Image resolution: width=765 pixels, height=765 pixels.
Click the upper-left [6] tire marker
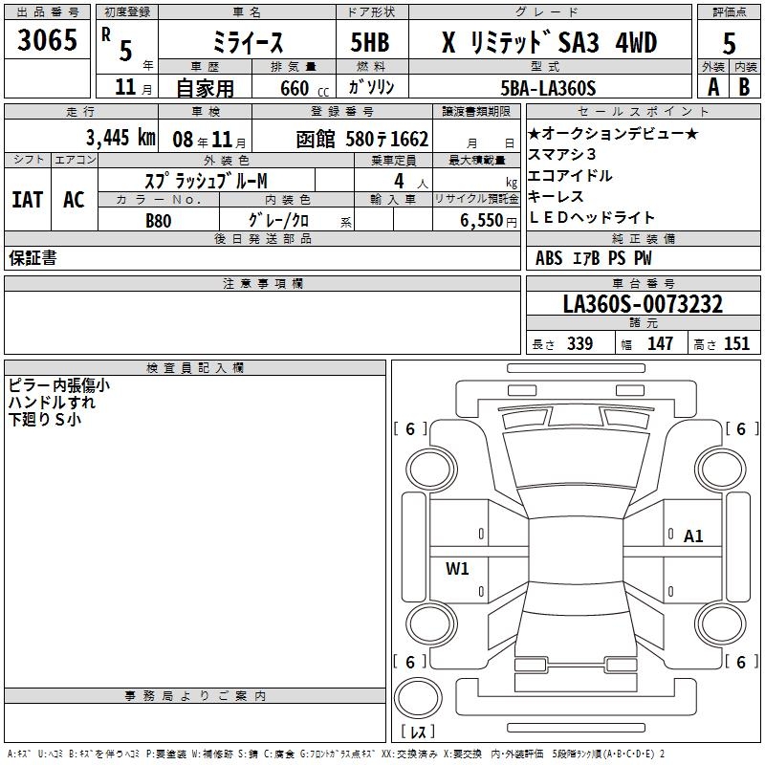[410, 429]
